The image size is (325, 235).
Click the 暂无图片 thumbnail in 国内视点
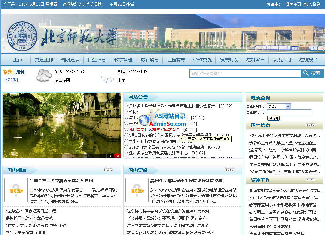pyautogui.click(x=16, y=190)
